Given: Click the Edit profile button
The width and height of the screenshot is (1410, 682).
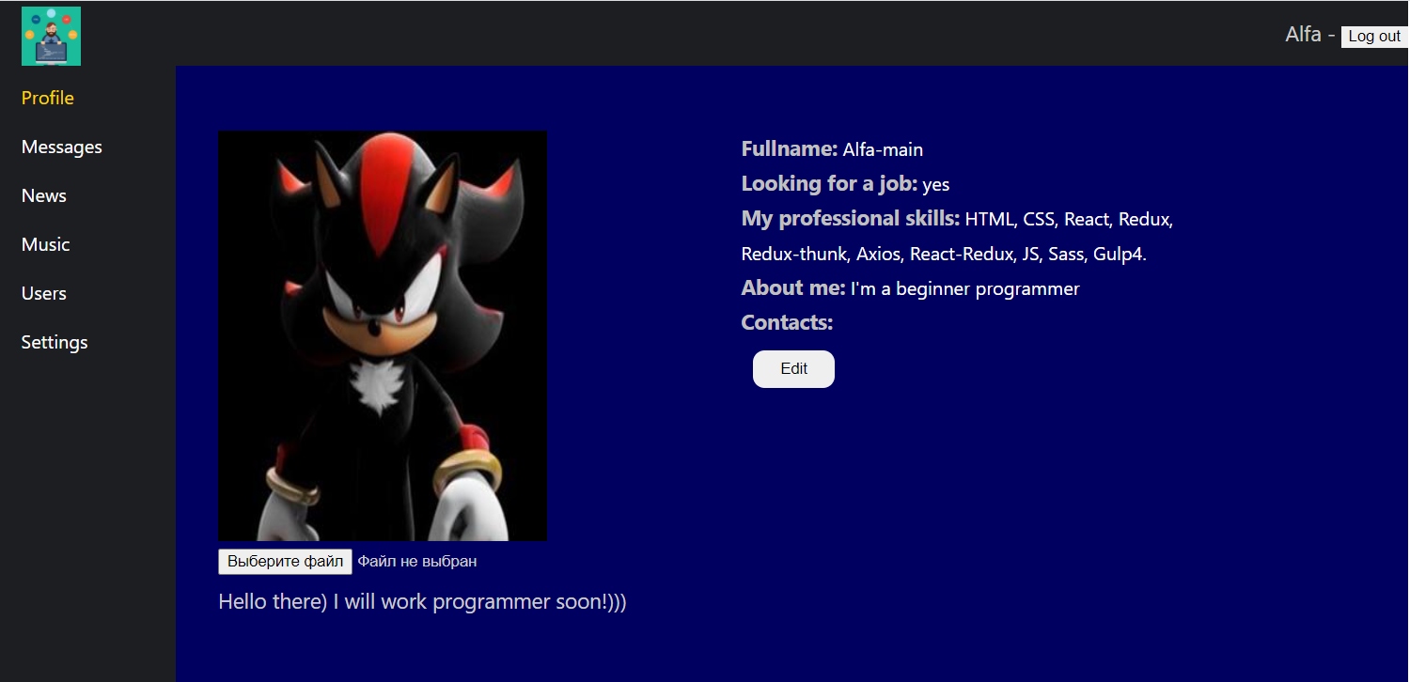Looking at the screenshot, I should pyautogui.click(x=793, y=369).
